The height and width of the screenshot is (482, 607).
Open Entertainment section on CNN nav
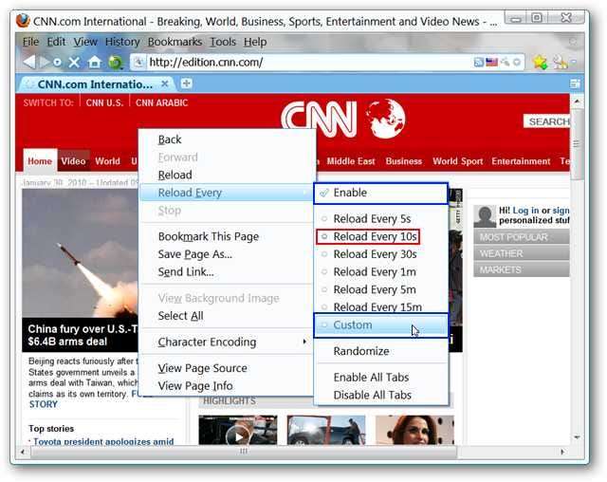coord(521,161)
